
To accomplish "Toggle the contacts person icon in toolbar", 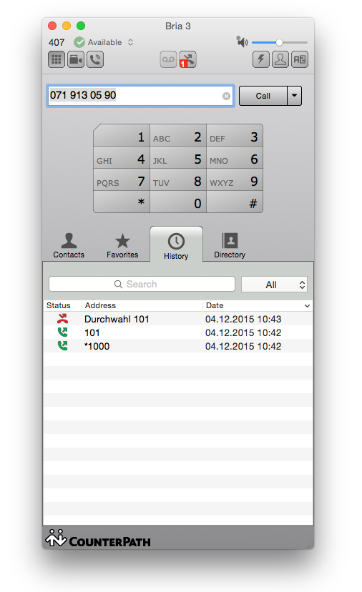I will (280, 59).
